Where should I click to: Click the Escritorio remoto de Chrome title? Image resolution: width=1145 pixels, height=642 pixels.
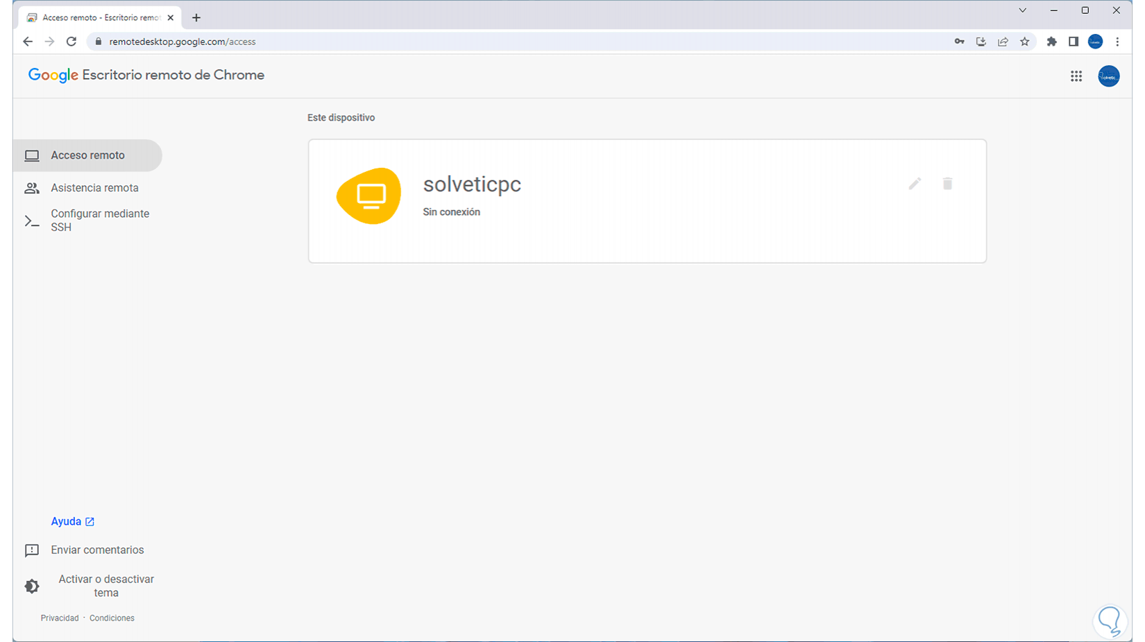pos(173,75)
